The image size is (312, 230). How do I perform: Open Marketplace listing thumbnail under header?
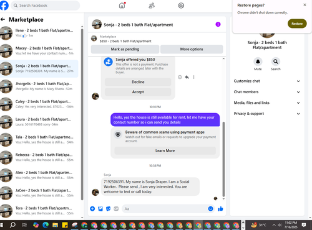[x=94, y=39]
